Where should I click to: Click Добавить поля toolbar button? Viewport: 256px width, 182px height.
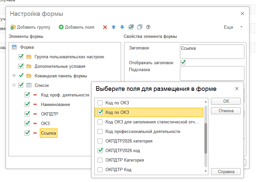pos(76,27)
